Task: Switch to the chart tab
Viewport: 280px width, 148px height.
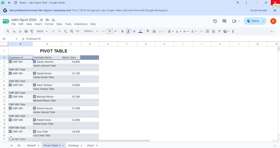Action: pyautogui.click(x=90, y=146)
